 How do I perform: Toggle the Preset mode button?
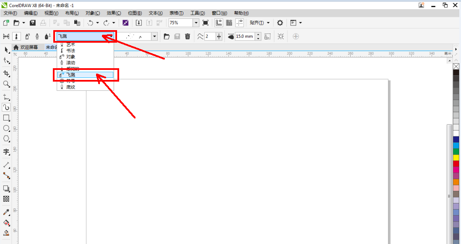coord(6,36)
